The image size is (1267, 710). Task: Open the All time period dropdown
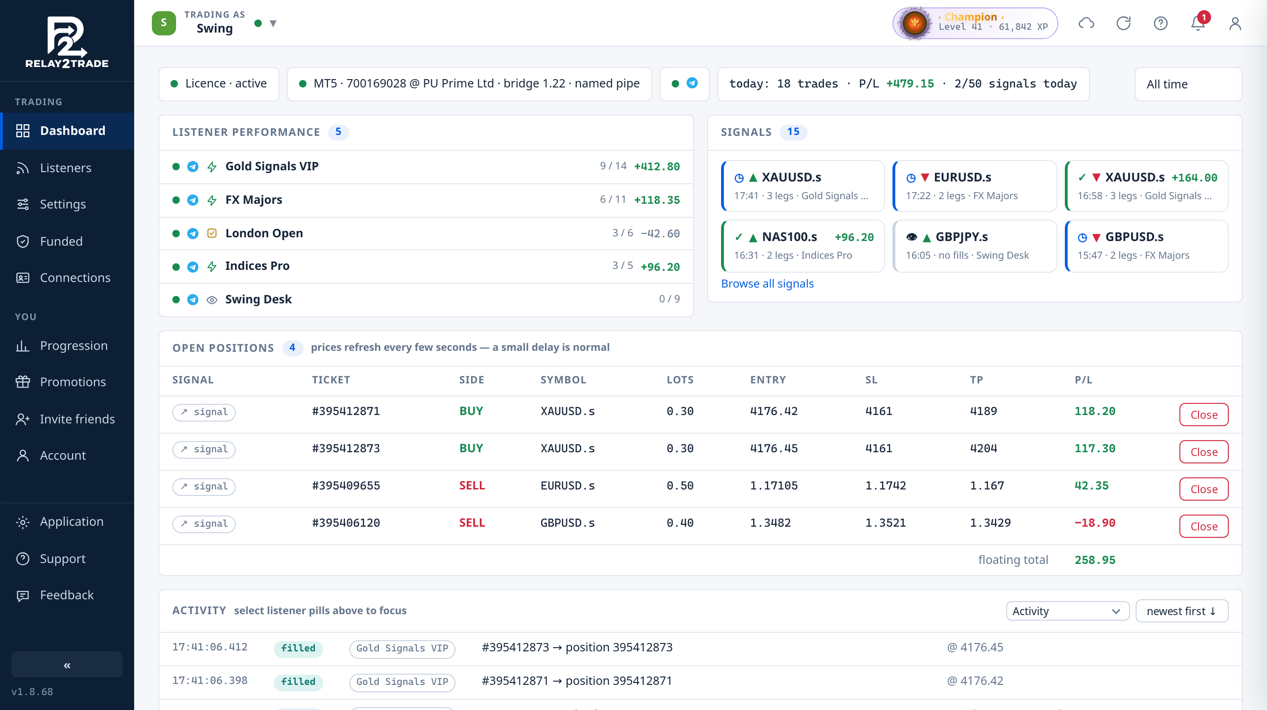[x=1188, y=84]
